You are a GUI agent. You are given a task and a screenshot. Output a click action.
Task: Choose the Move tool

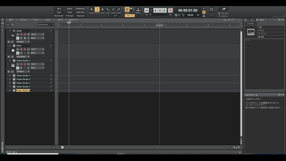(102, 10)
